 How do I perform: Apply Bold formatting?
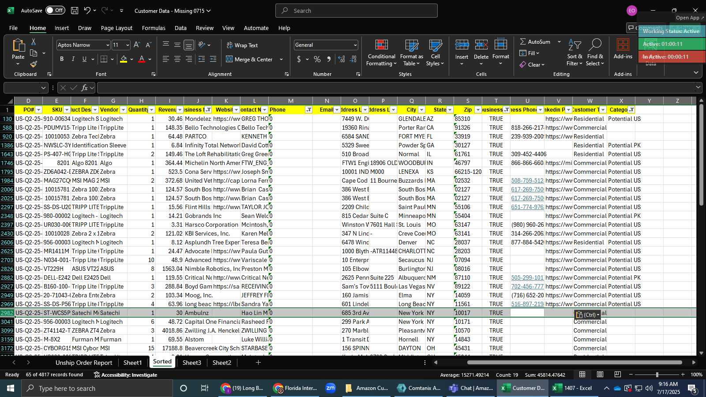pos(62,59)
